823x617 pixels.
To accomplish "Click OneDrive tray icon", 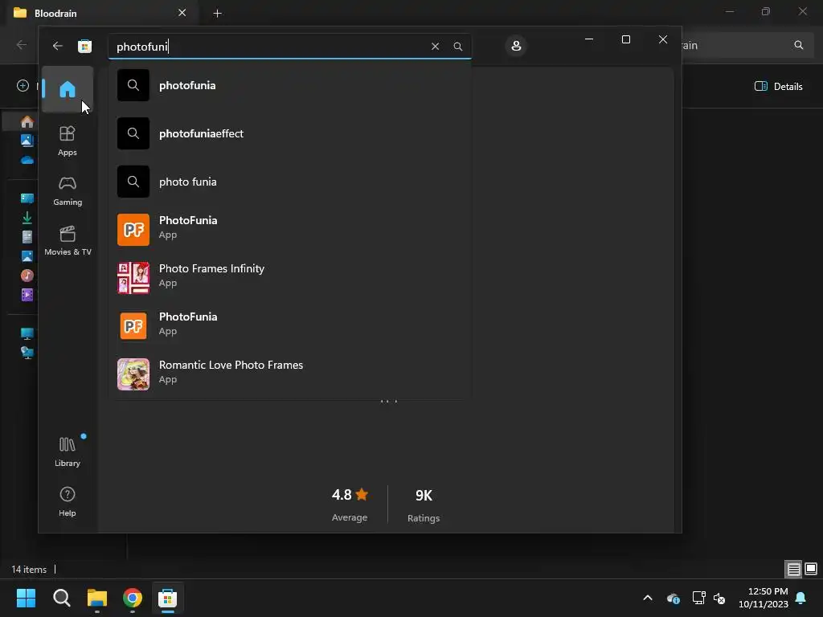I will 674,598.
